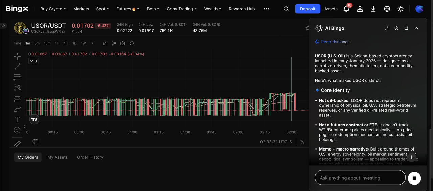Expand AI Bingo panel to fullscreen
This screenshot has width=433, height=191.
(x=386, y=28)
